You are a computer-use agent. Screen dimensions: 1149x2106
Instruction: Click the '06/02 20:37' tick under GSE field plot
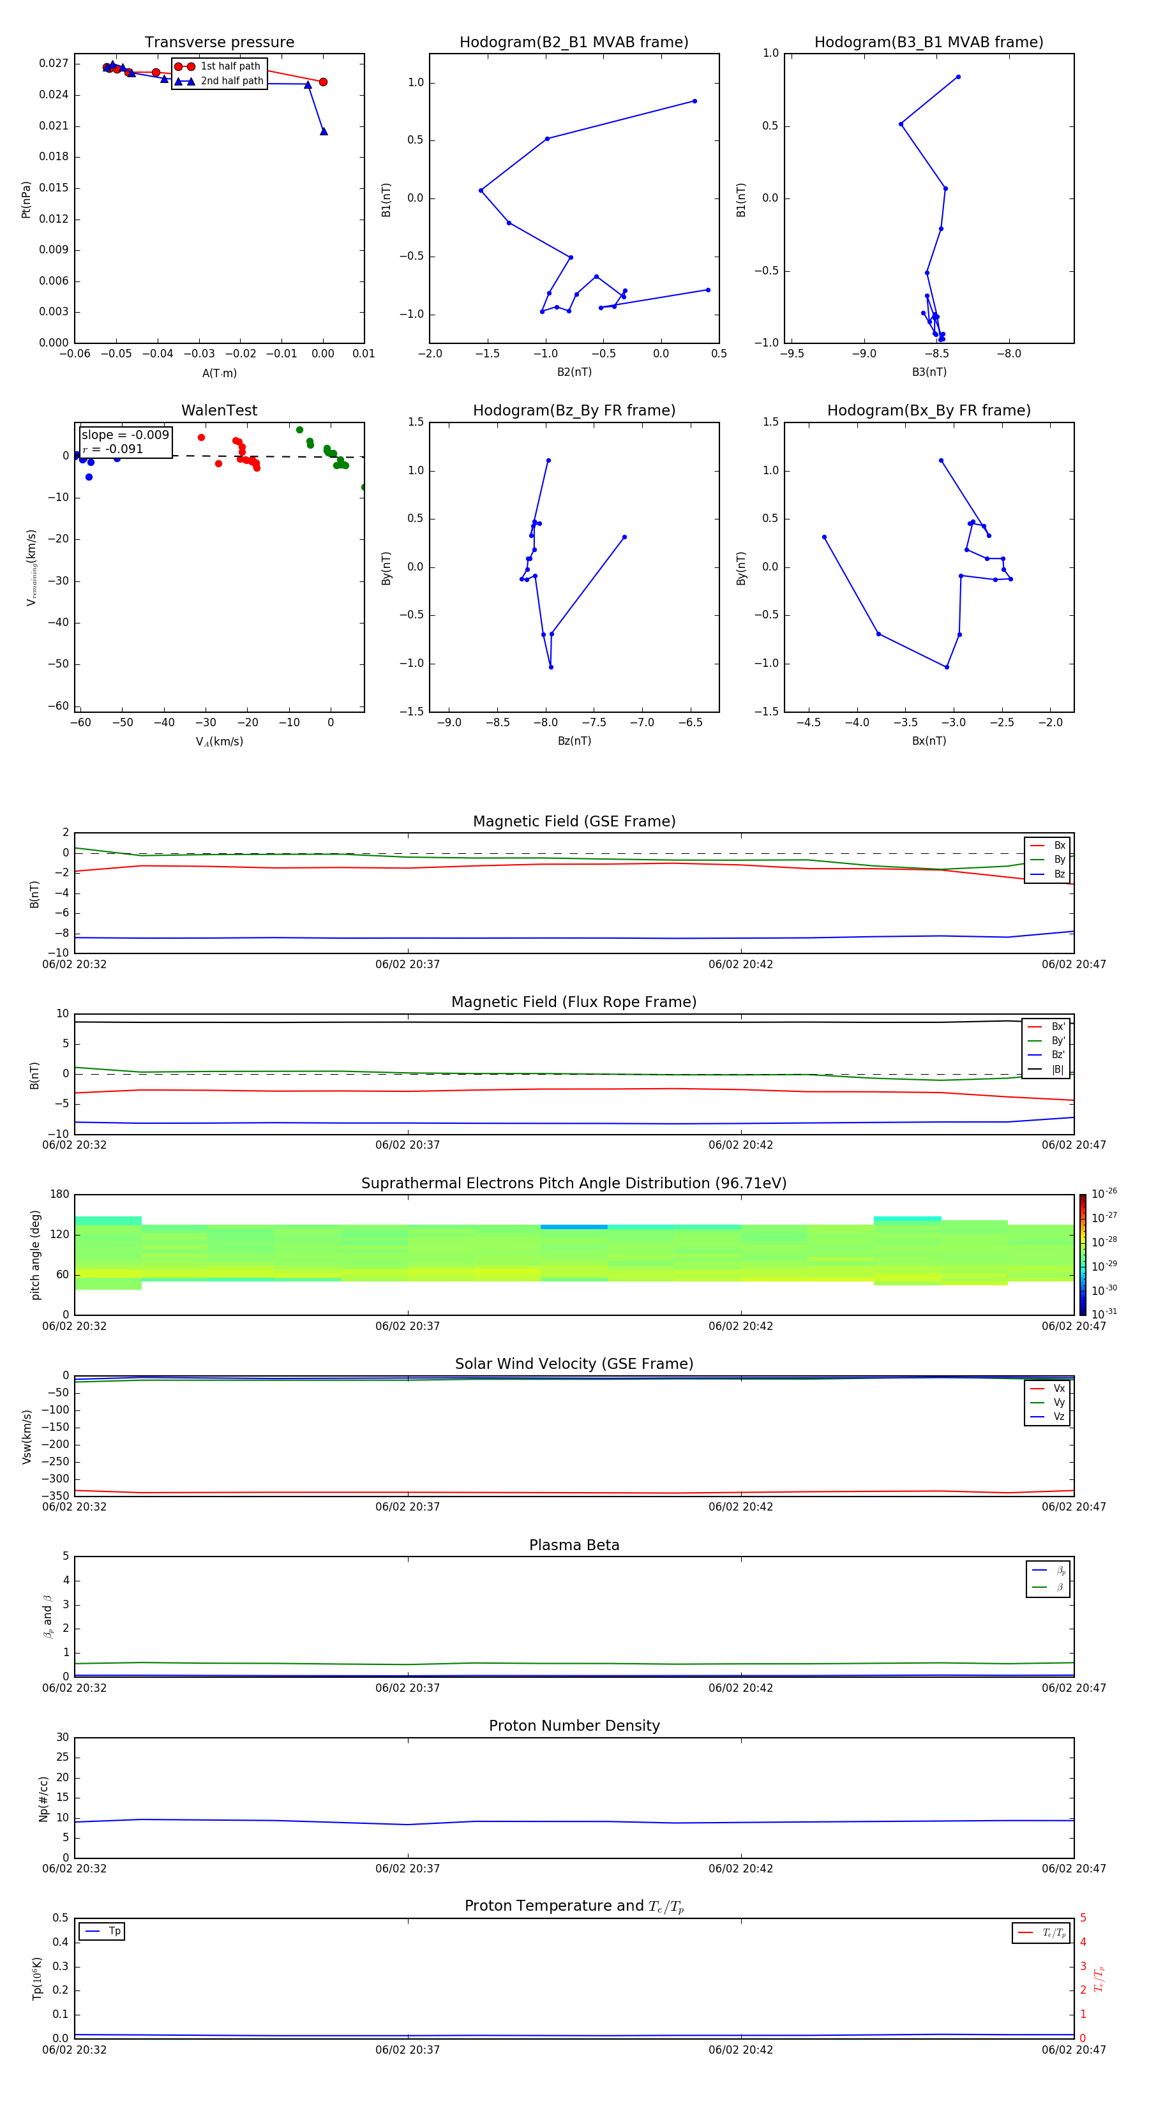407,965
